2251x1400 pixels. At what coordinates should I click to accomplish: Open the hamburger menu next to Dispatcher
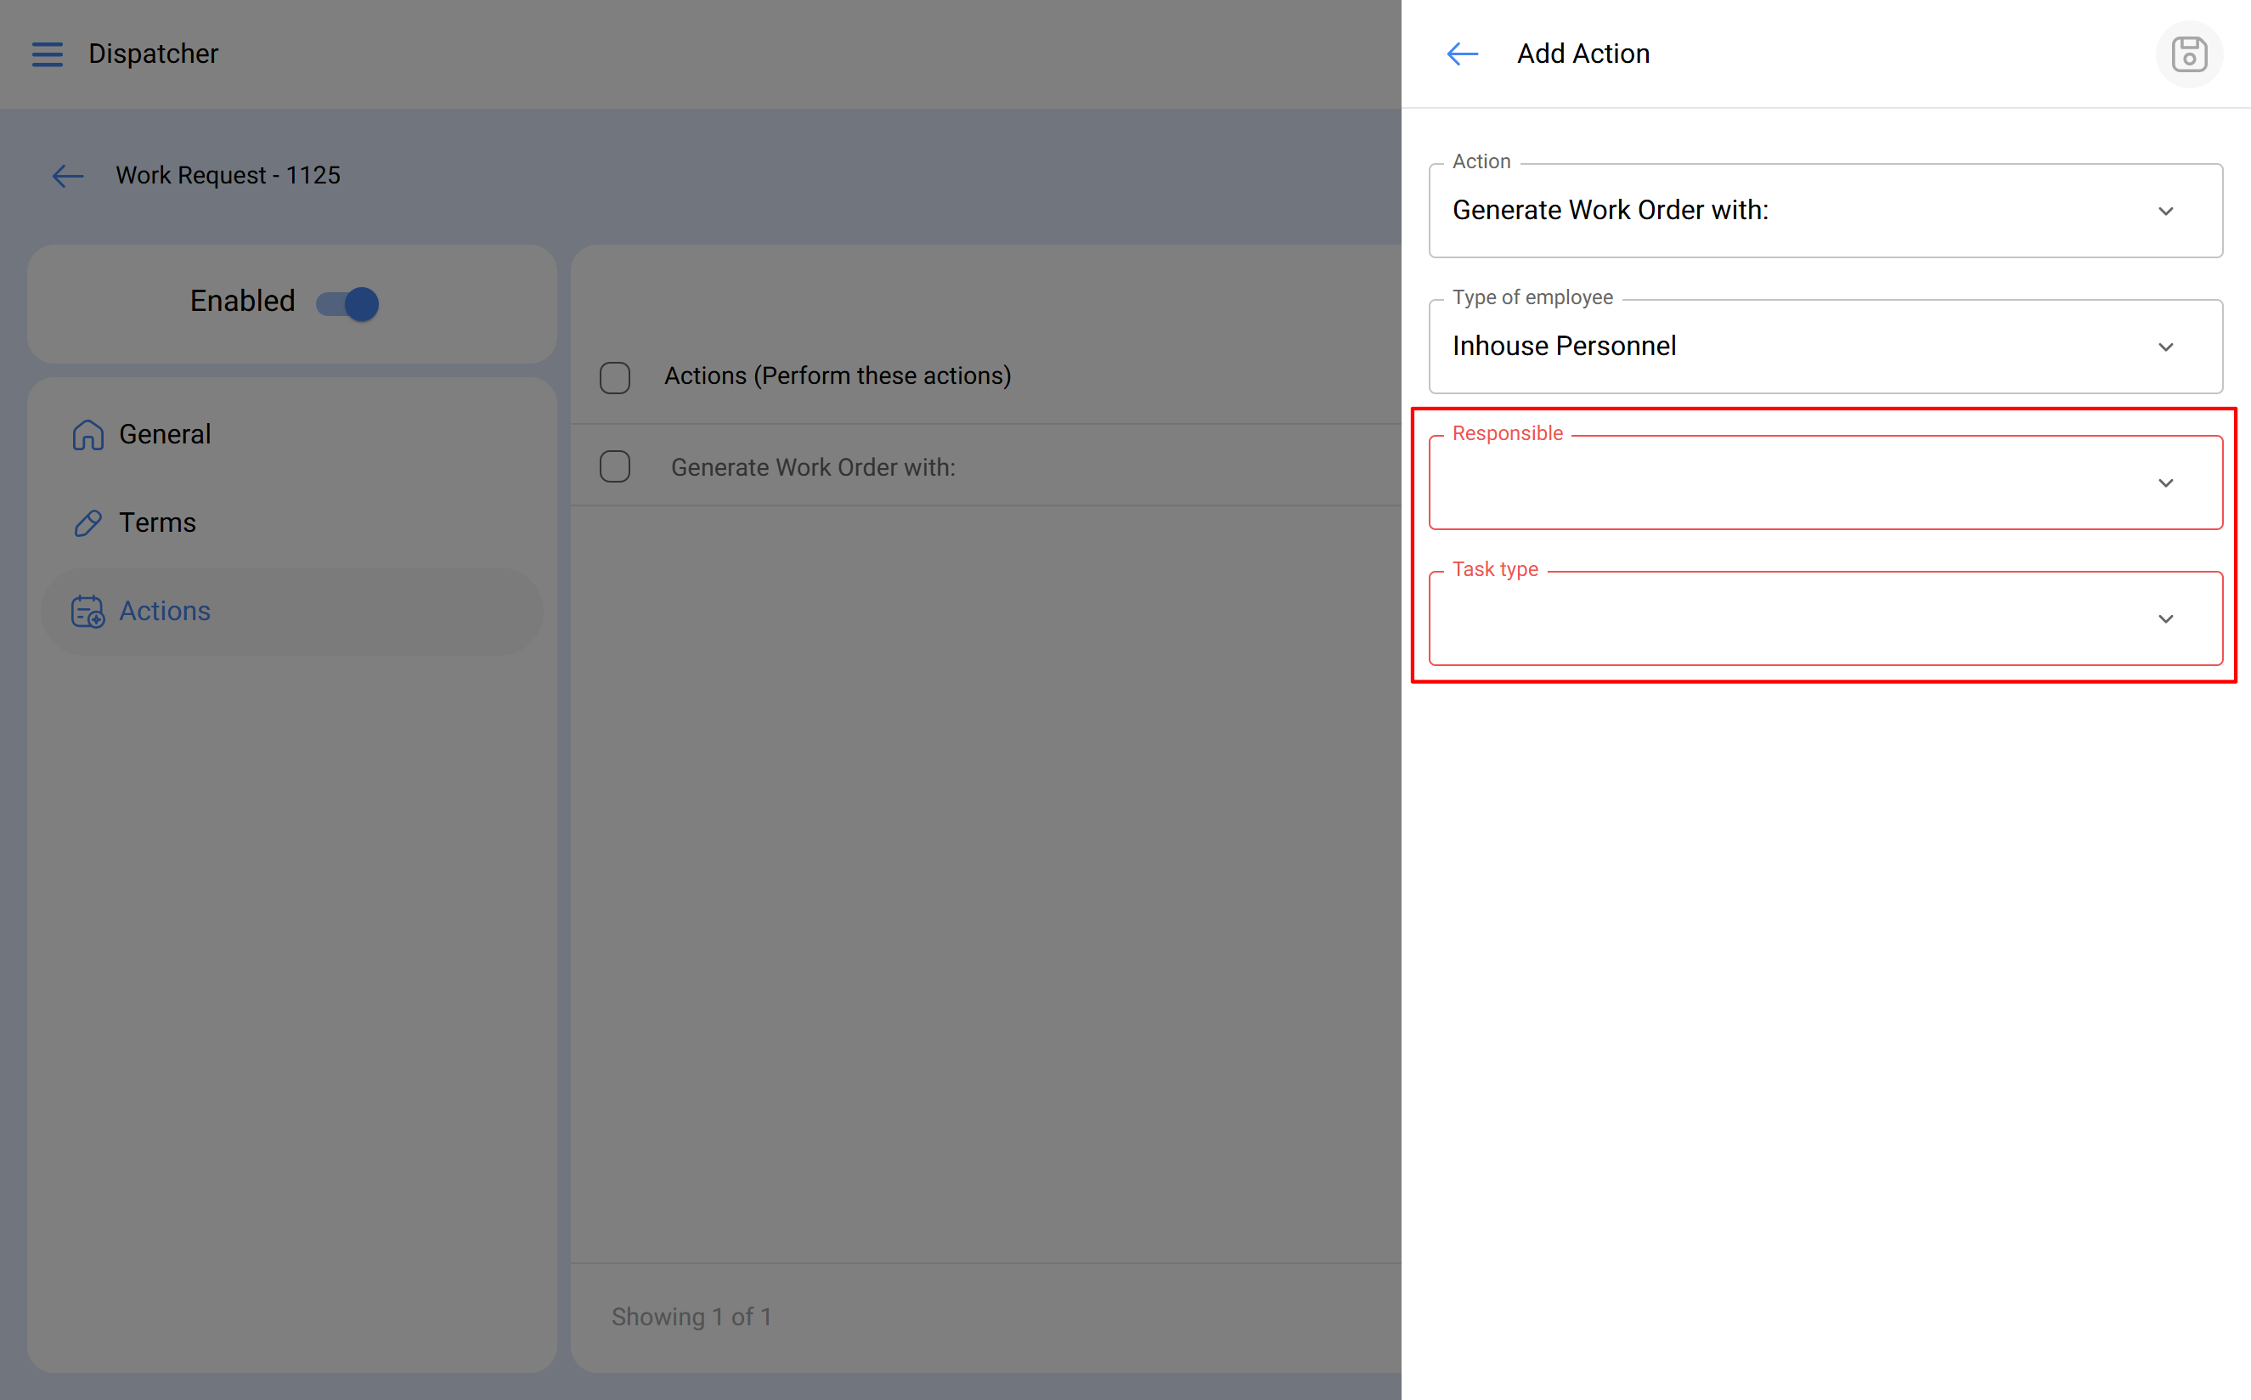click(48, 54)
